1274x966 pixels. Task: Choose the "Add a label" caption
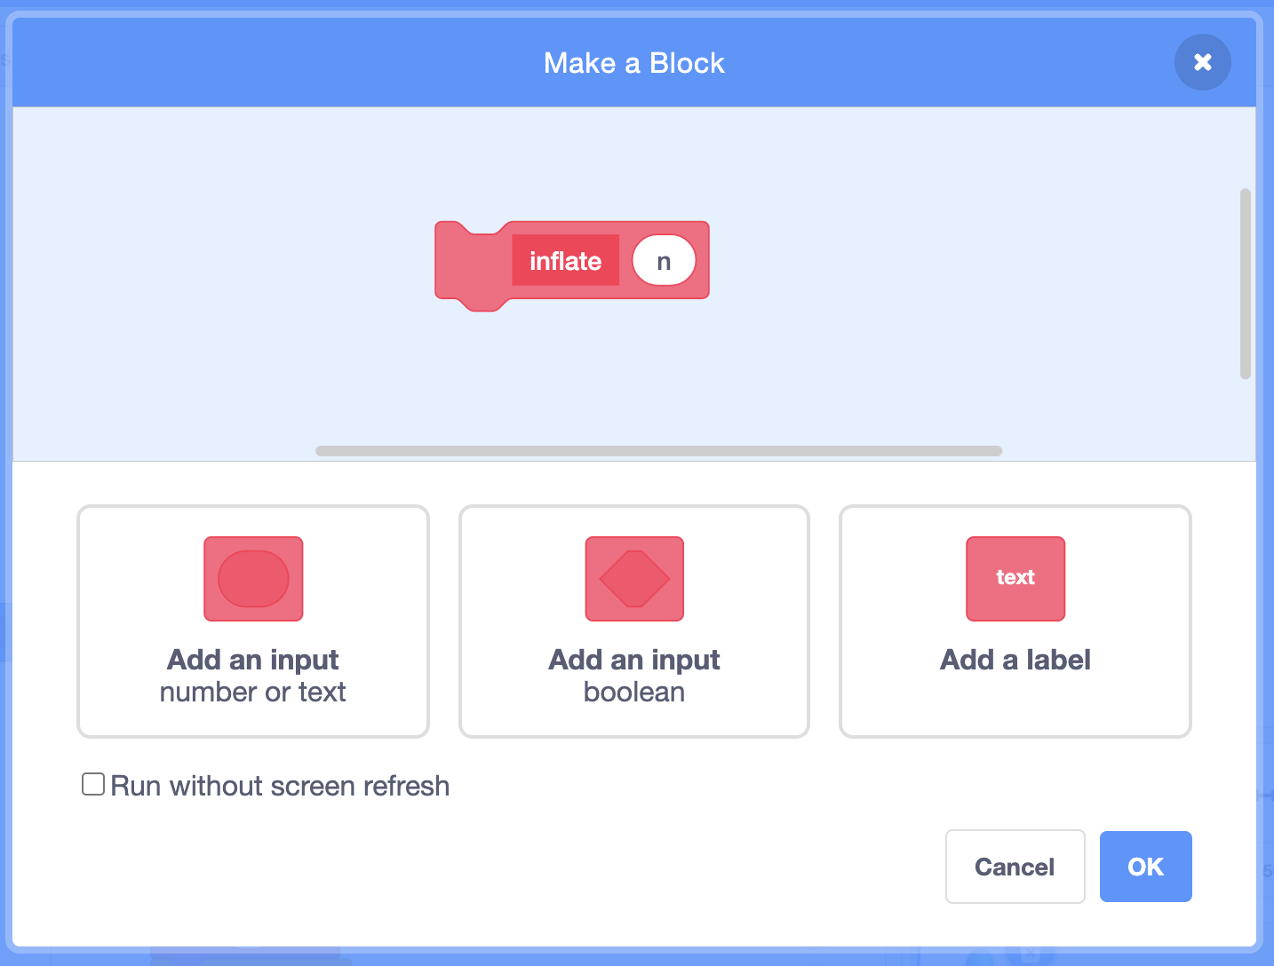click(x=1015, y=660)
